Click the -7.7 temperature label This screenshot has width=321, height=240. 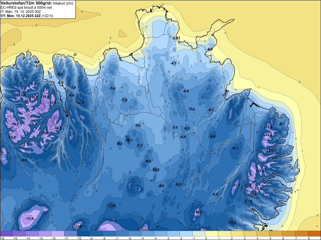click(x=139, y=146)
